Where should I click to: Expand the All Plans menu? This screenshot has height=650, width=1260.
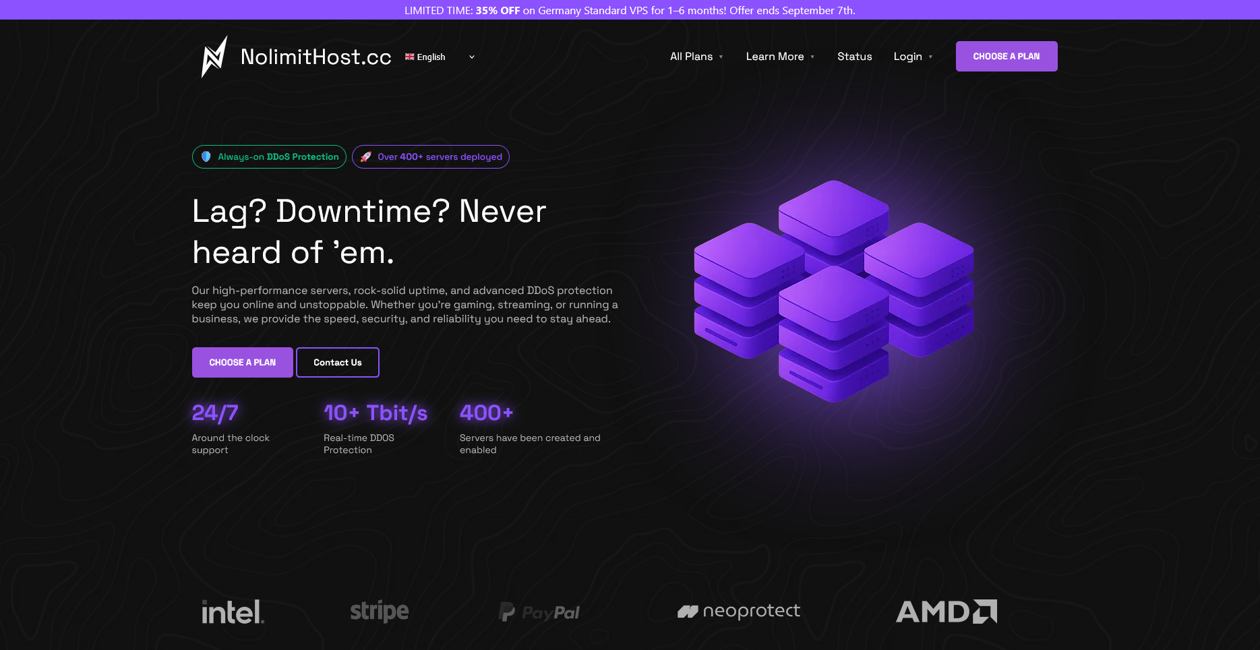(x=696, y=57)
